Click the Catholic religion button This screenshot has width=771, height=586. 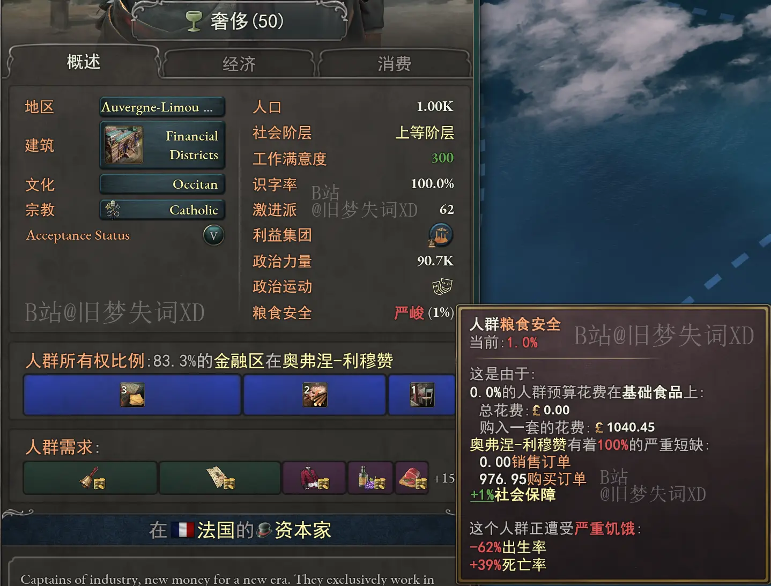click(x=162, y=210)
